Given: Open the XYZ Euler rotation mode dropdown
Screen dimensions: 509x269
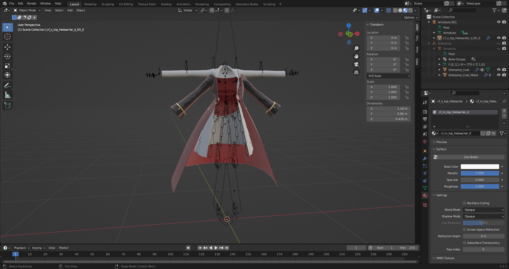Looking at the screenshot, I should pyautogui.click(x=389, y=76).
